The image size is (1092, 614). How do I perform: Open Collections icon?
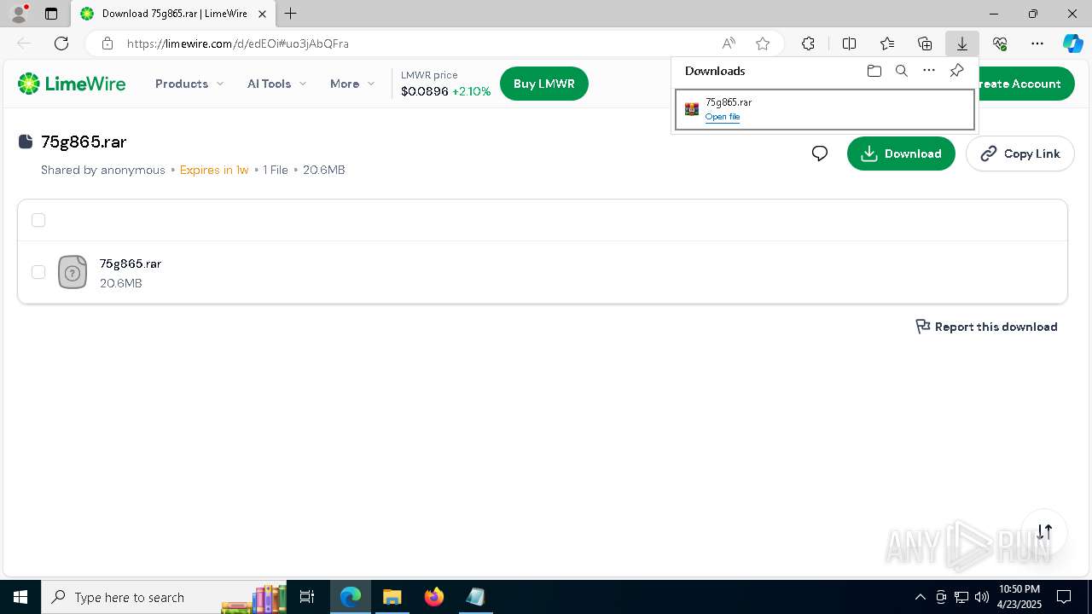(925, 43)
